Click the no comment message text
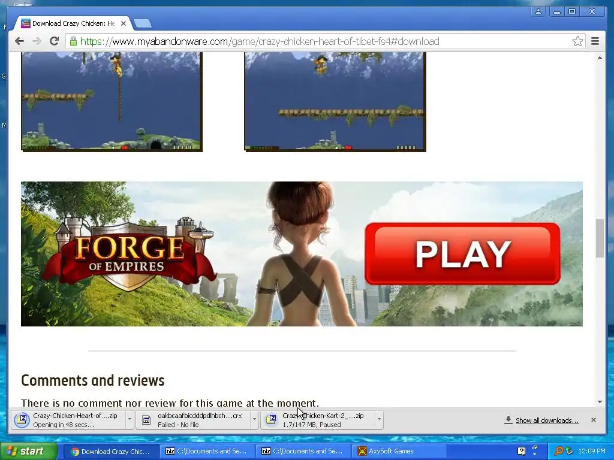This screenshot has height=460, width=614. [x=170, y=403]
